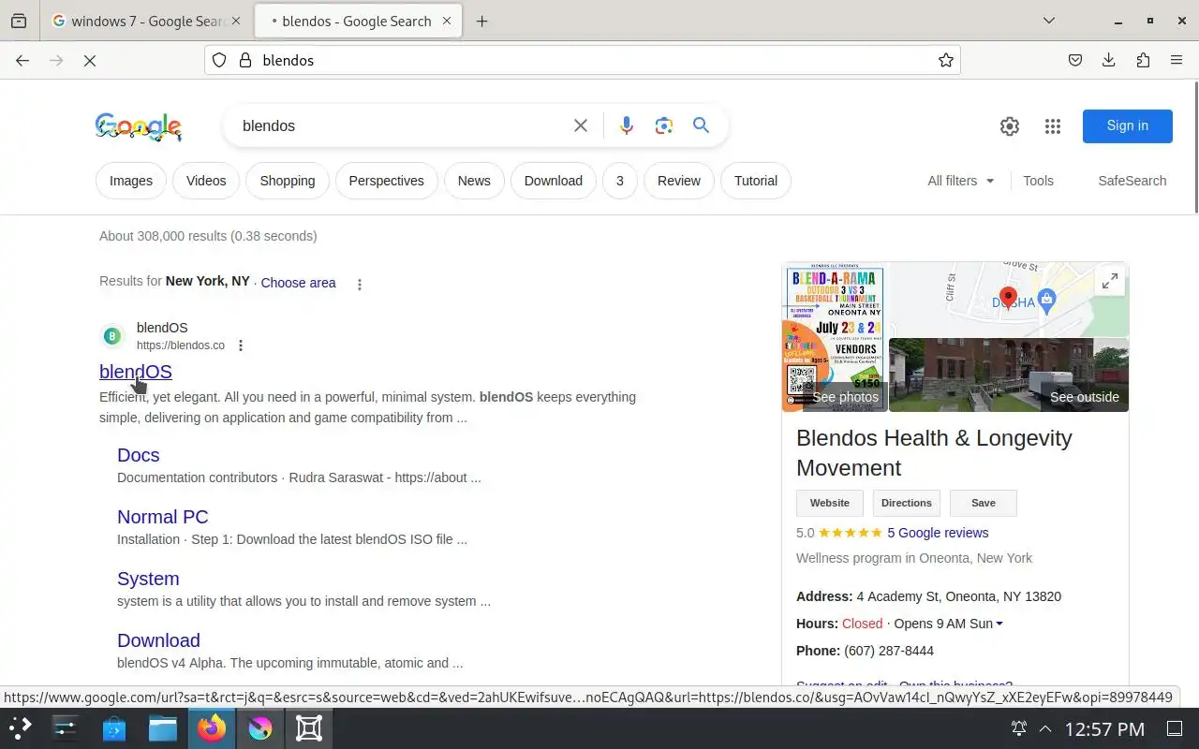Select the Download filter chip
This screenshot has width=1199, height=749.
pyautogui.click(x=554, y=181)
